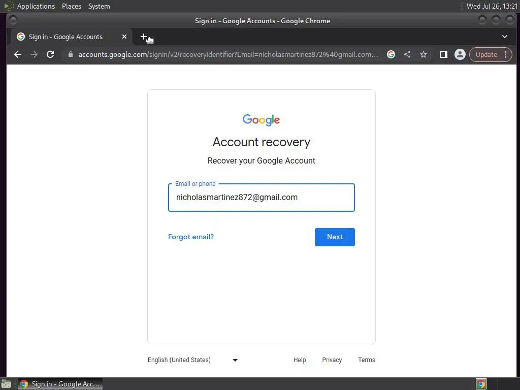Click the Forgot email? link
520x390 pixels.
coord(191,237)
